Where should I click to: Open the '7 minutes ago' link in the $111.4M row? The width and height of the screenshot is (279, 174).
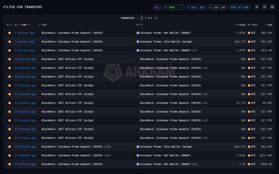click(x=24, y=50)
